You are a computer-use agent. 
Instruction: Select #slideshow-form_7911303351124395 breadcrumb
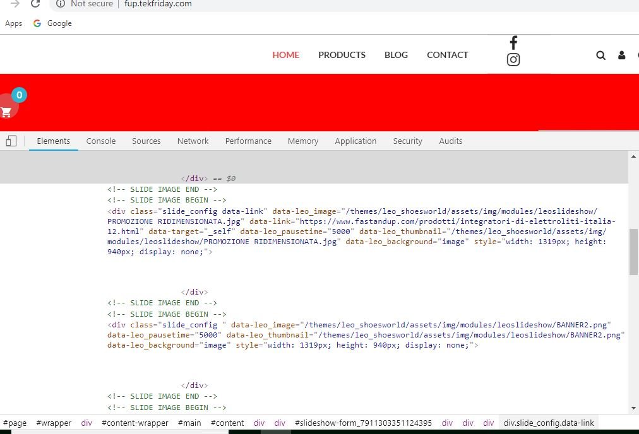pos(363,423)
